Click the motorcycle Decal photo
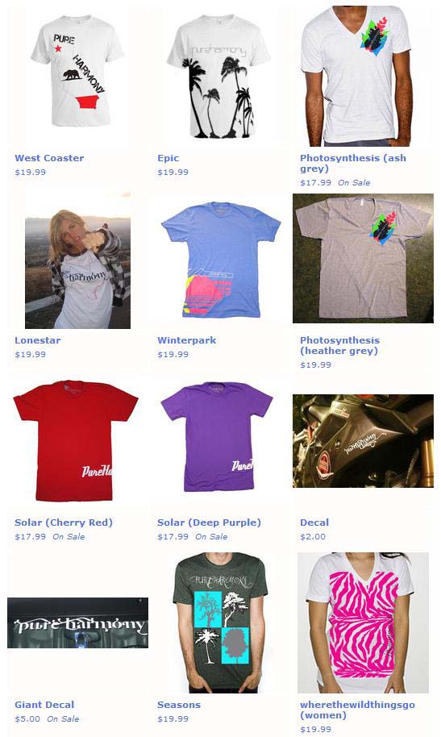This screenshot has width=441, height=737. pyautogui.click(x=363, y=440)
